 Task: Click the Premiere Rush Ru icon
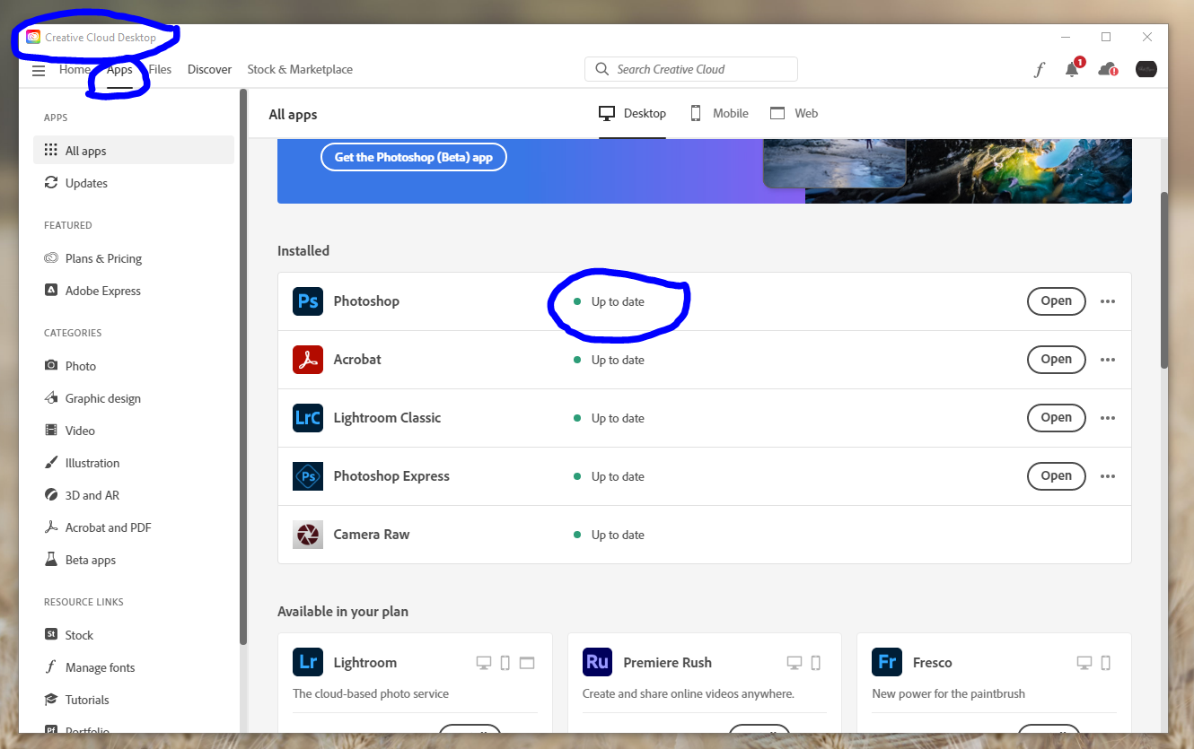tap(597, 663)
